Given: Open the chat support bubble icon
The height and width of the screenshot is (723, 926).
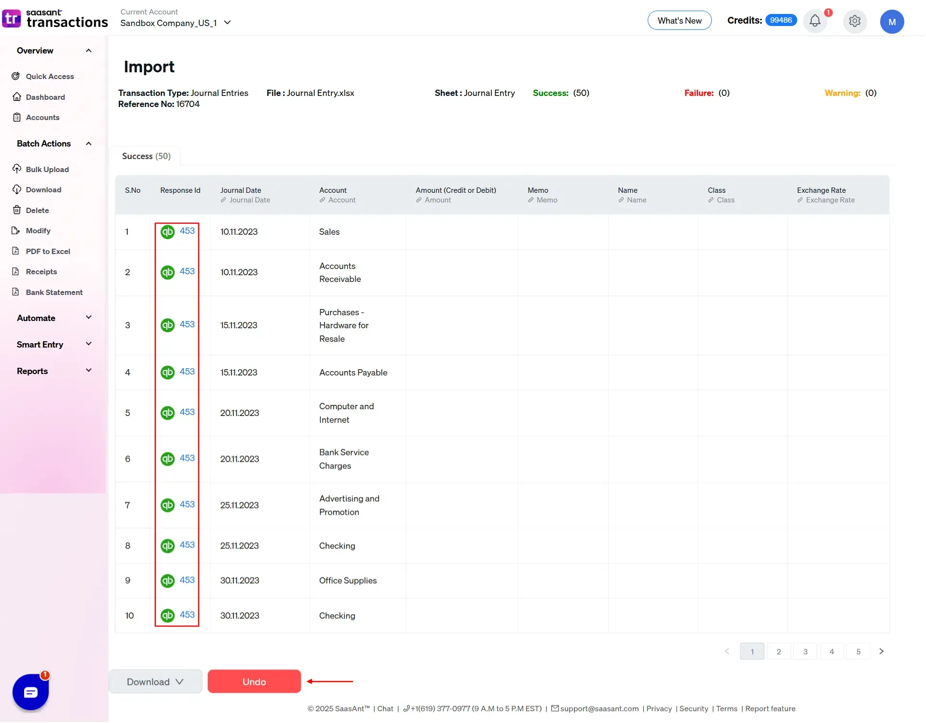Looking at the screenshot, I should [30, 692].
